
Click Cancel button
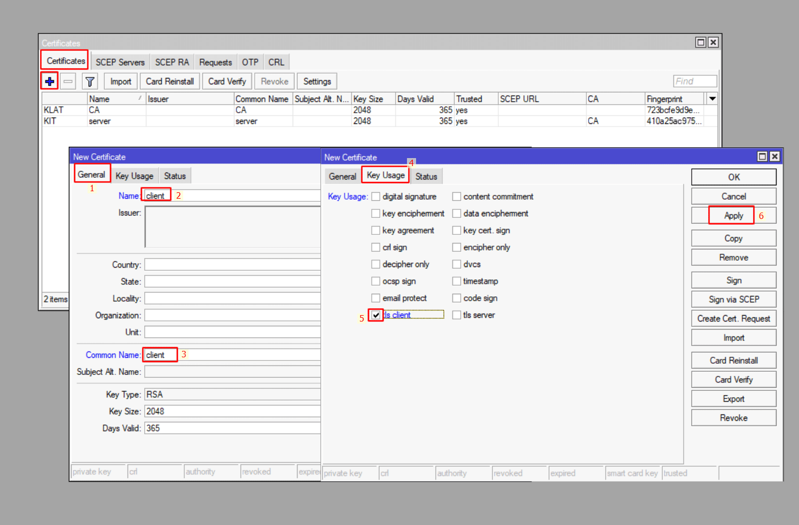tap(734, 197)
